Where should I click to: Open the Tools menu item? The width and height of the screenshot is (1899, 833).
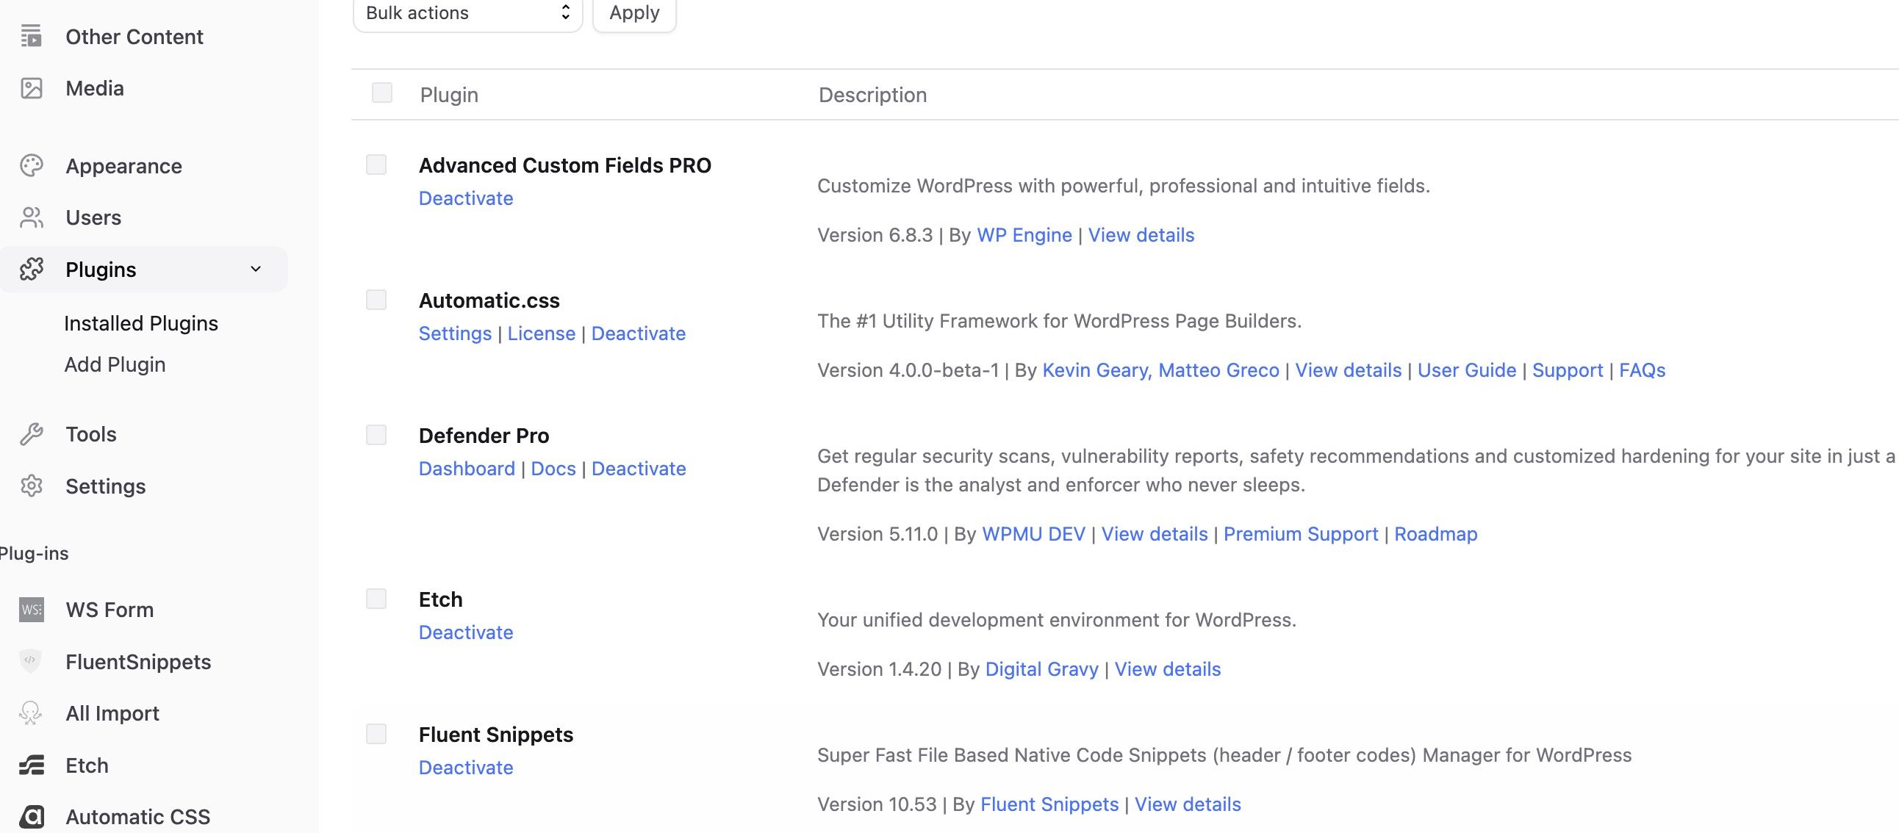pos(90,434)
